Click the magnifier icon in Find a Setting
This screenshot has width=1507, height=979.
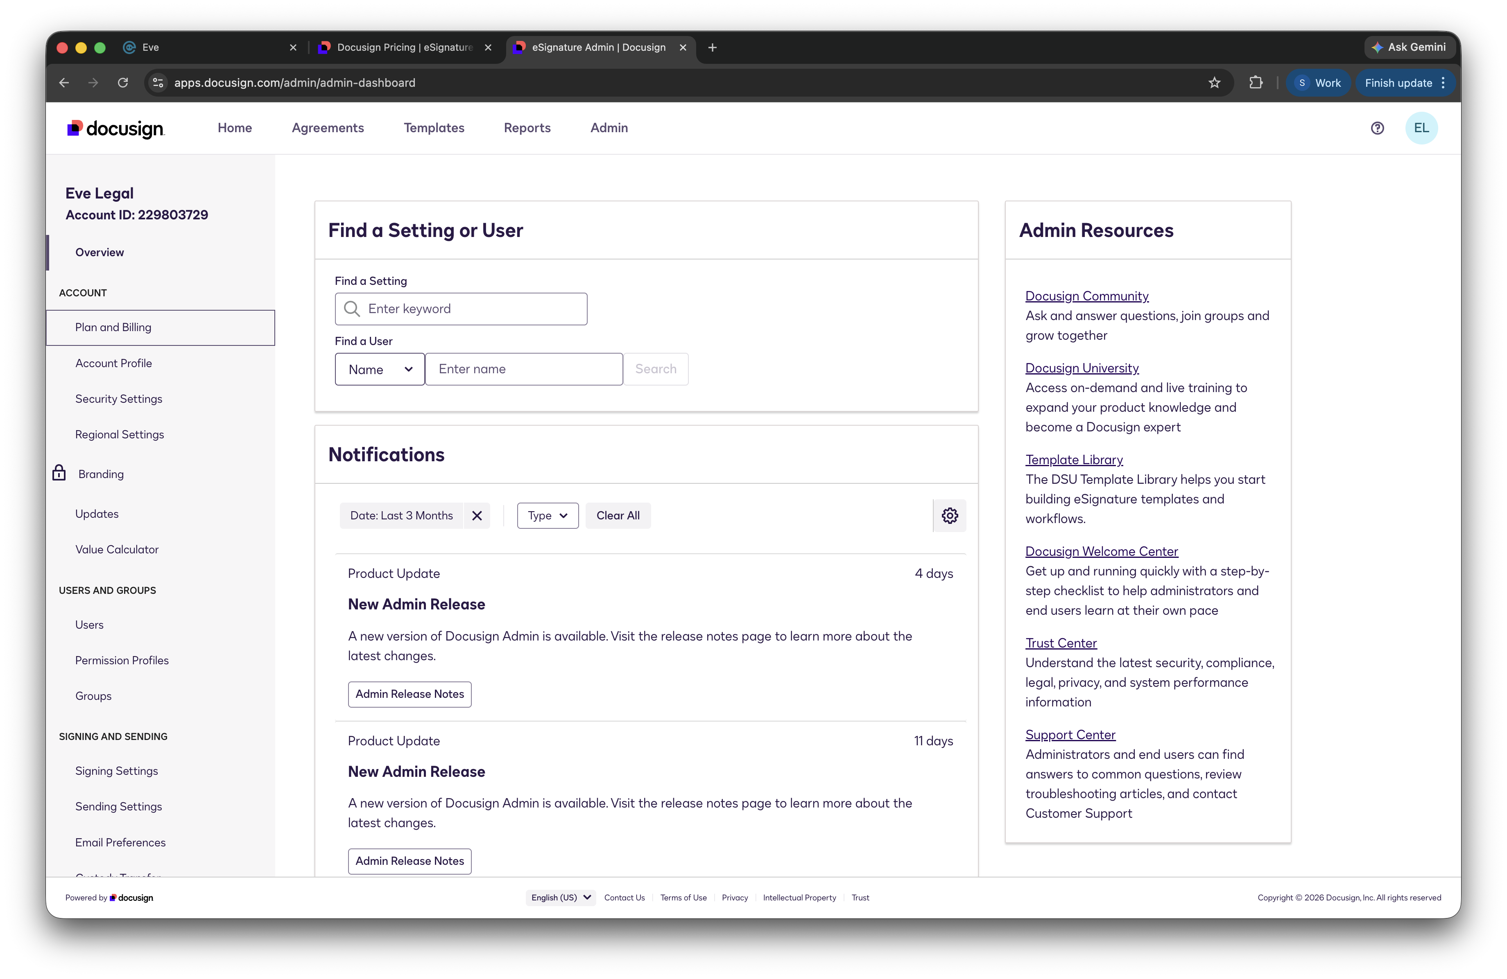pos(351,309)
